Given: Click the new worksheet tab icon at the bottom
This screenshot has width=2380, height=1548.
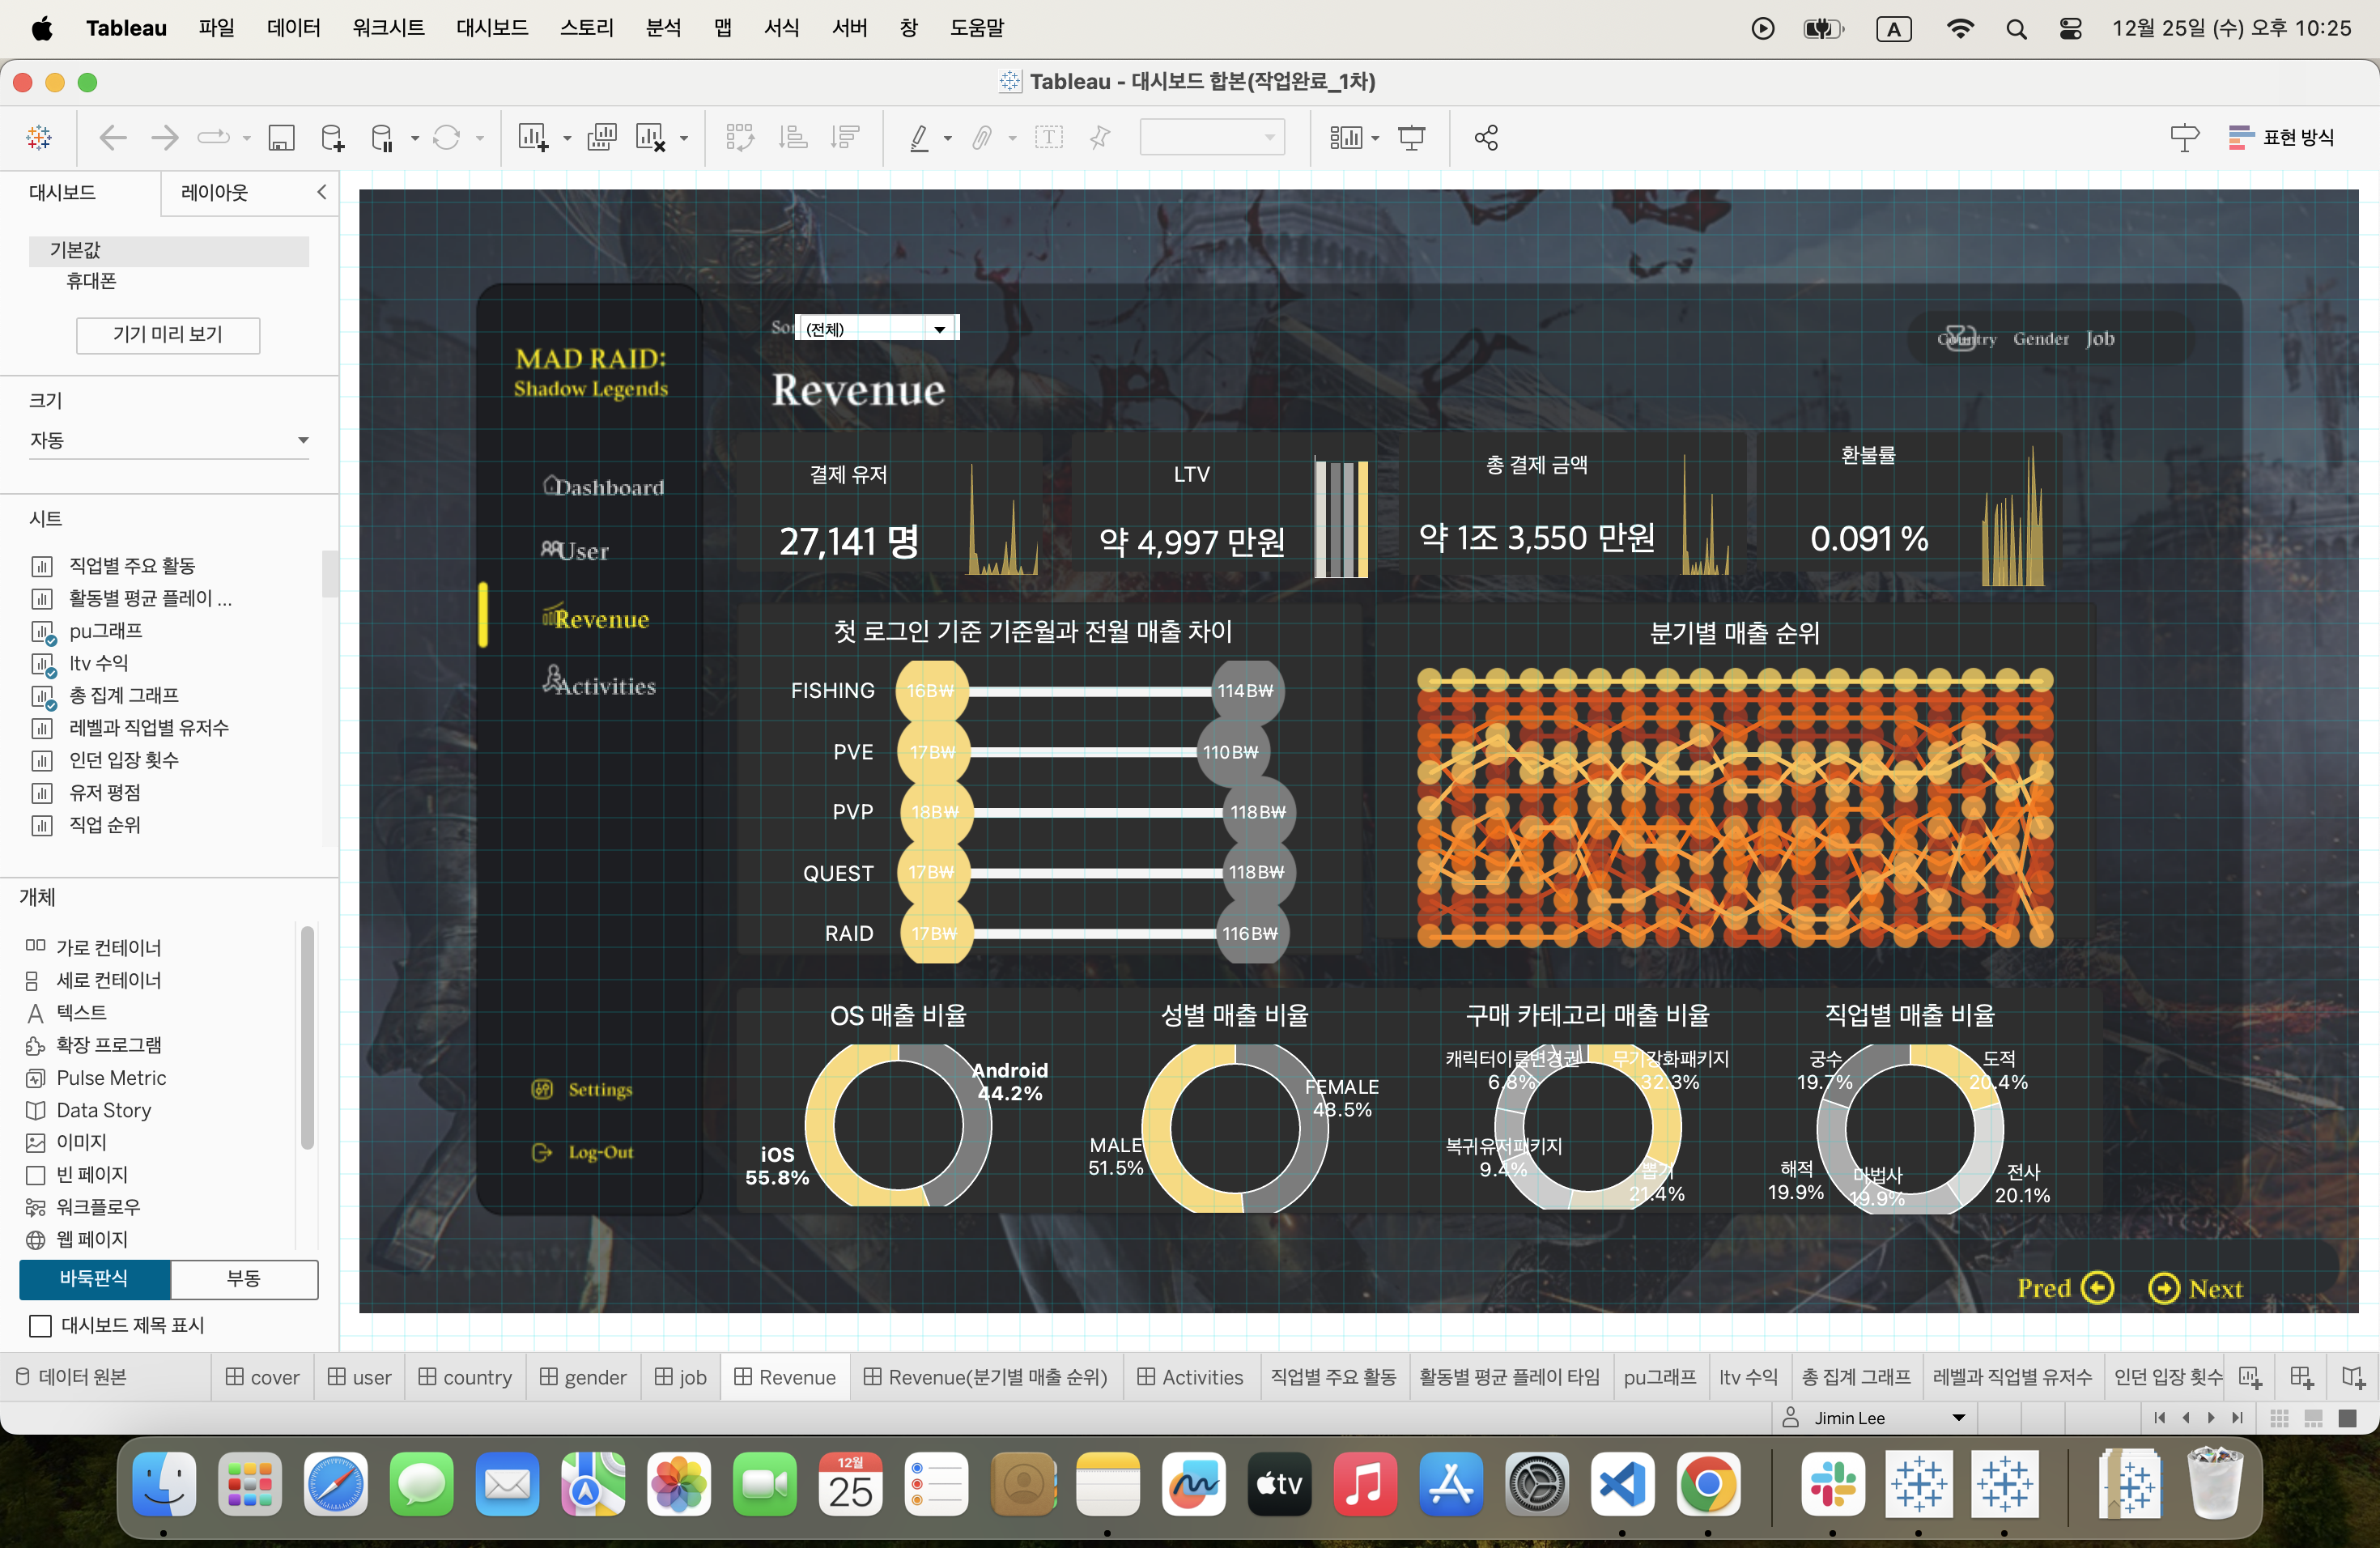Looking at the screenshot, I should 2250,1377.
